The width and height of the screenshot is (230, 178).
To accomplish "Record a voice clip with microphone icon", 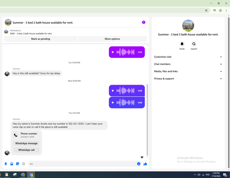I will coord(6,164).
